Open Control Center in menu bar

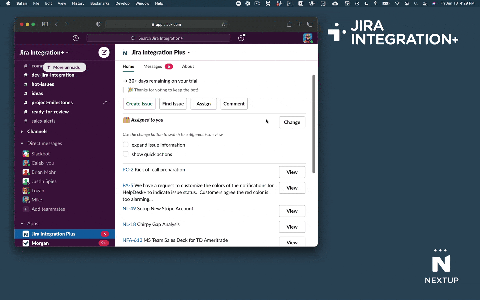425,3
